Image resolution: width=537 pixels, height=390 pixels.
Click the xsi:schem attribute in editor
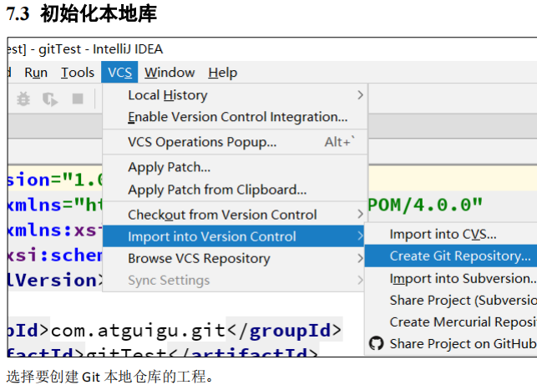point(55,255)
